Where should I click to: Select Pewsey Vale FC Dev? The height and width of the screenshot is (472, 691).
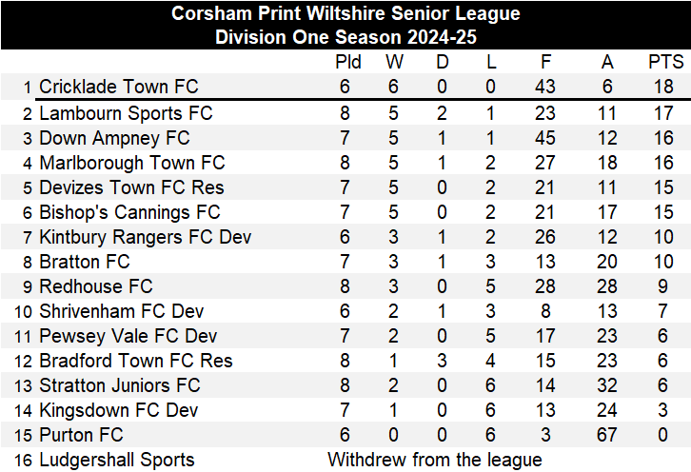coord(128,336)
